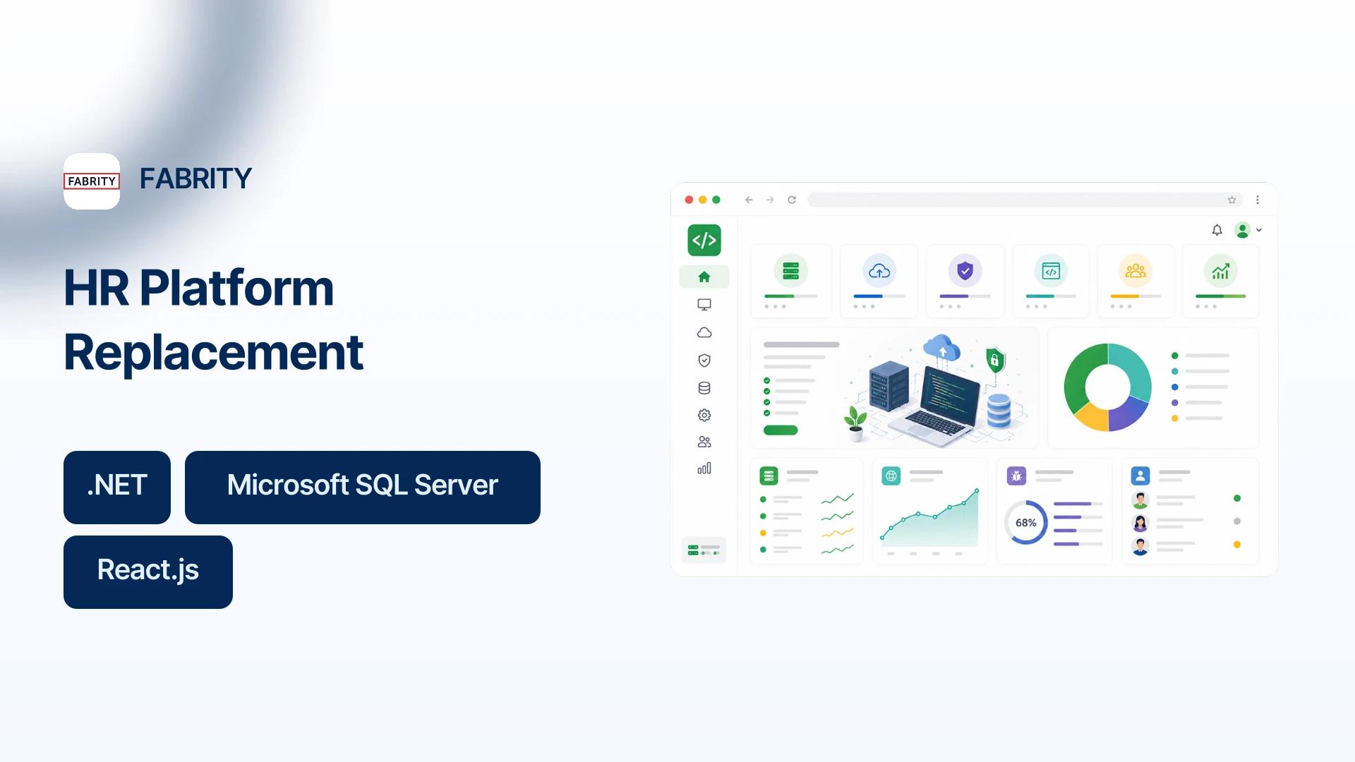1355x762 pixels.
Task: Click the HR Platform Replacement heading
Action: pyautogui.click(x=213, y=320)
